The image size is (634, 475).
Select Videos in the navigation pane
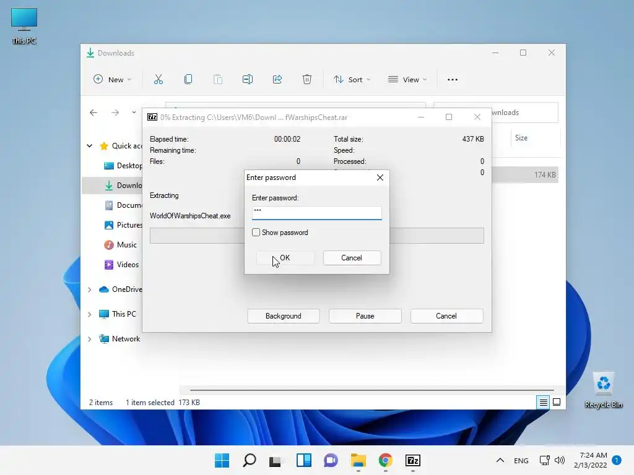coord(122,265)
